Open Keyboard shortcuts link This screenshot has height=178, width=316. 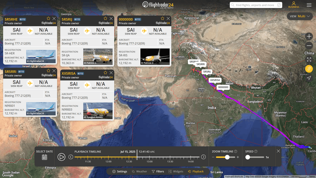(234, 176)
